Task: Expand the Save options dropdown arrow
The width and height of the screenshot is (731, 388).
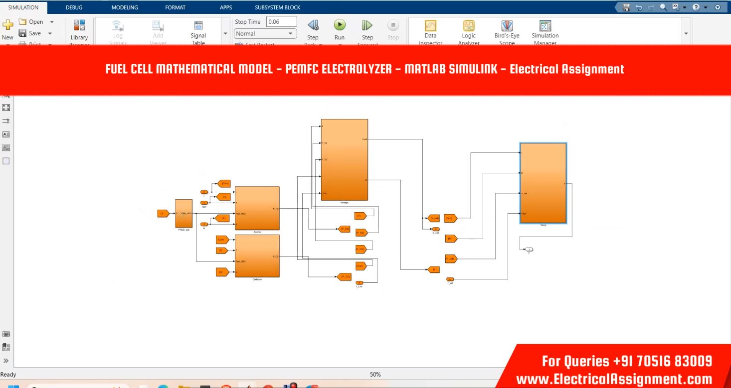Action: coord(50,33)
